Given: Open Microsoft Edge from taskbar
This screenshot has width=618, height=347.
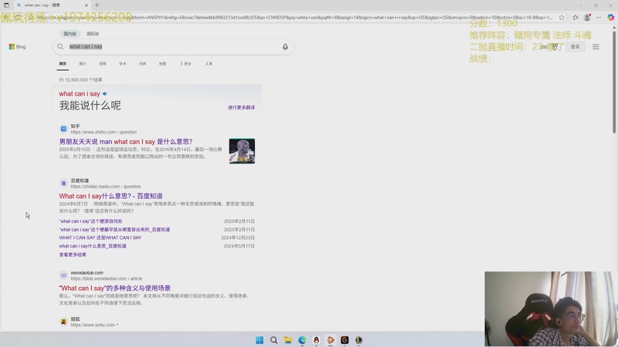Looking at the screenshot, I should click(x=302, y=340).
